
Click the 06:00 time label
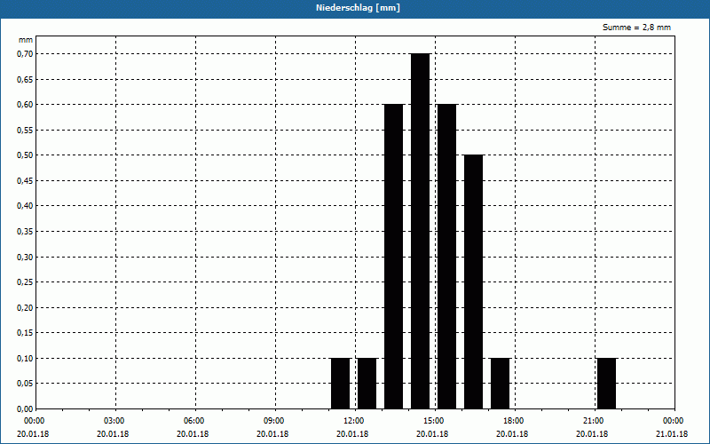[x=195, y=421]
